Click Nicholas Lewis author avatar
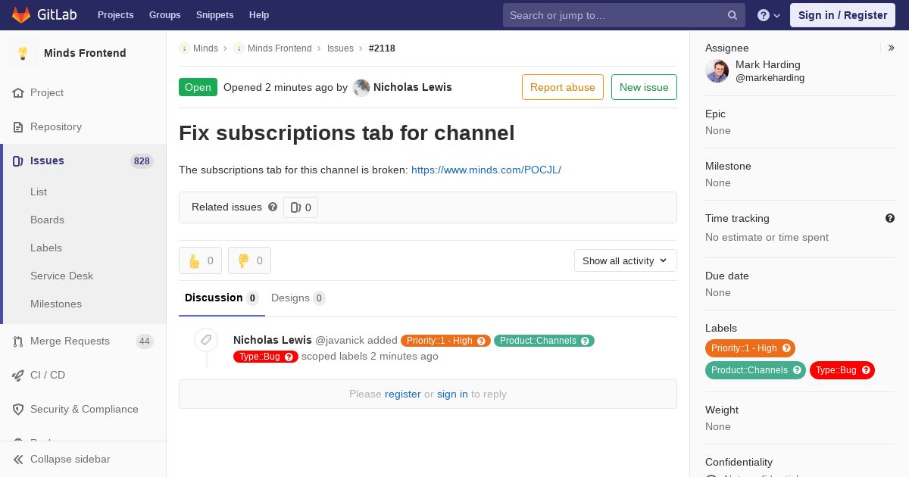This screenshot has width=909, height=477. (x=361, y=87)
